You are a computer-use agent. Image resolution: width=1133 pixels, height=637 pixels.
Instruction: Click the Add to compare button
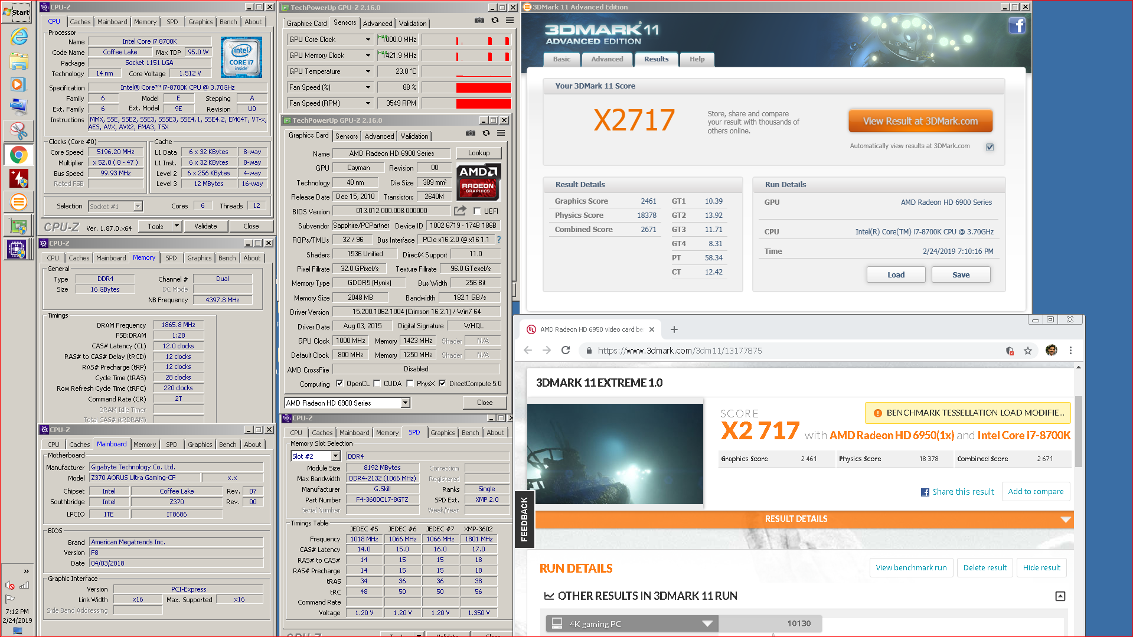point(1036,491)
